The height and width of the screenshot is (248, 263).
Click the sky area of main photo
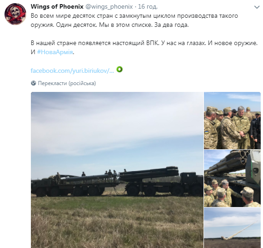click(x=117, y=131)
